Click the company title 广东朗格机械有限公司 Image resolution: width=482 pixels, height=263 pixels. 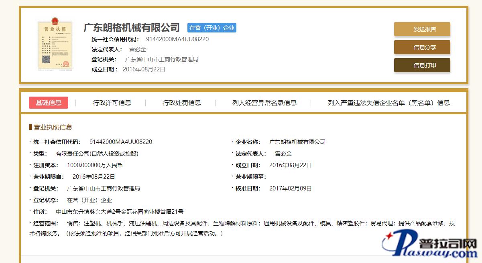(x=132, y=28)
